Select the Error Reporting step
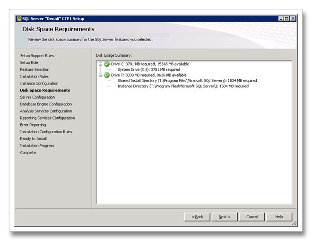 pos(33,125)
